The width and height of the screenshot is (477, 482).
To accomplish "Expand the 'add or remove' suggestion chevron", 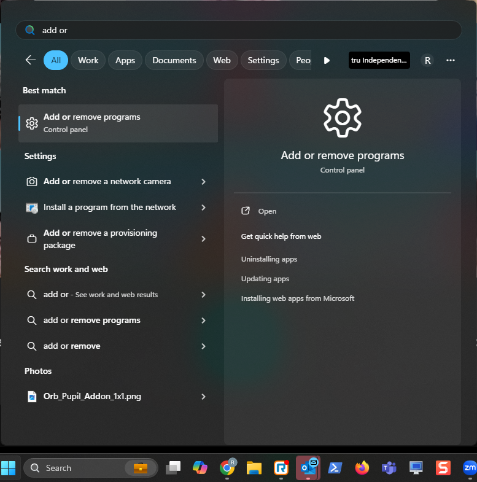I will point(203,346).
